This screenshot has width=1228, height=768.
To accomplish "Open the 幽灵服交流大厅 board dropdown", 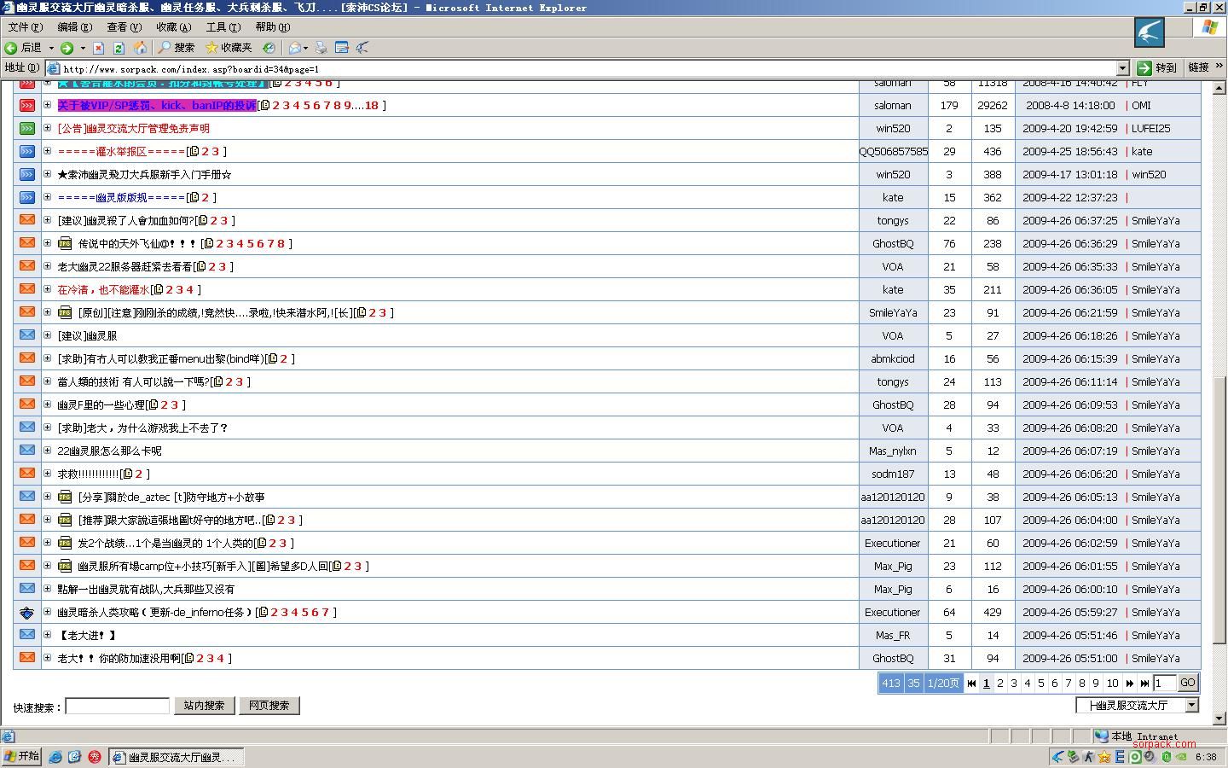I will coord(1191,705).
